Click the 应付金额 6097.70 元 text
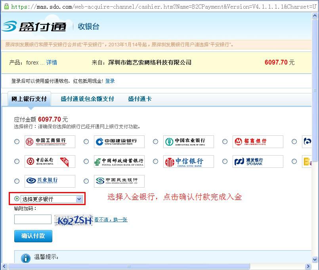The height and width of the screenshot is (270, 319). (x=41, y=119)
